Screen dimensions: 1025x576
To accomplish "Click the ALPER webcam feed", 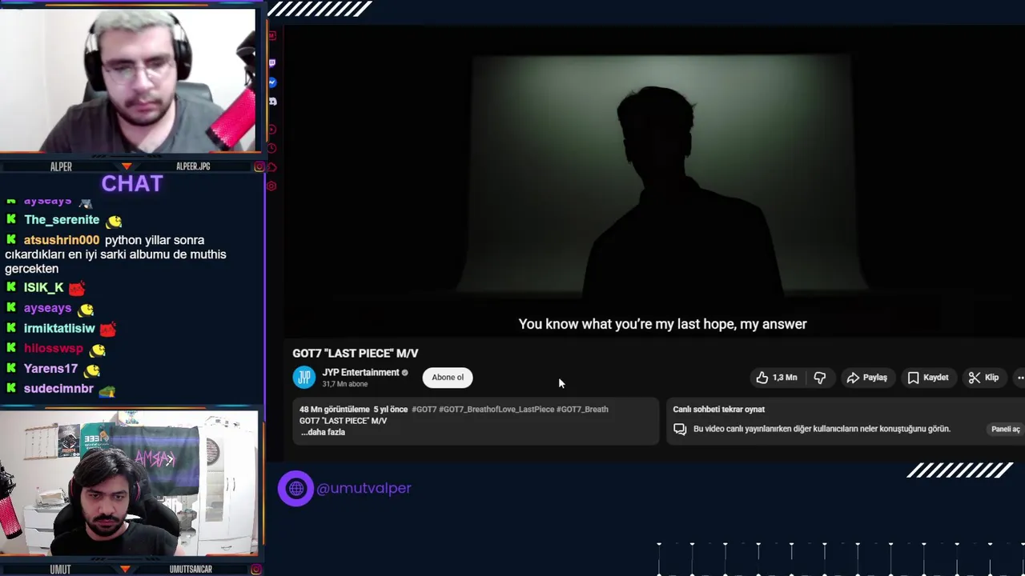I will point(128,80).
